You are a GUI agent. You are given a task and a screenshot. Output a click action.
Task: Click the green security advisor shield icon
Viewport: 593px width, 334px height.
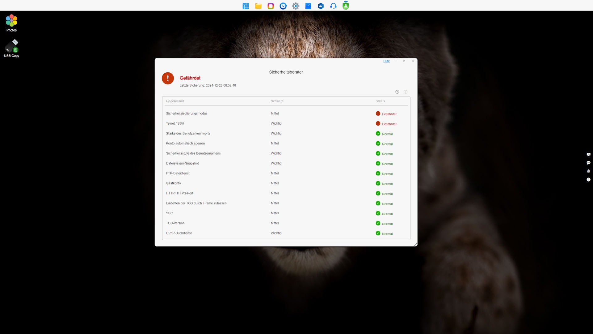(x=346, y=6)
